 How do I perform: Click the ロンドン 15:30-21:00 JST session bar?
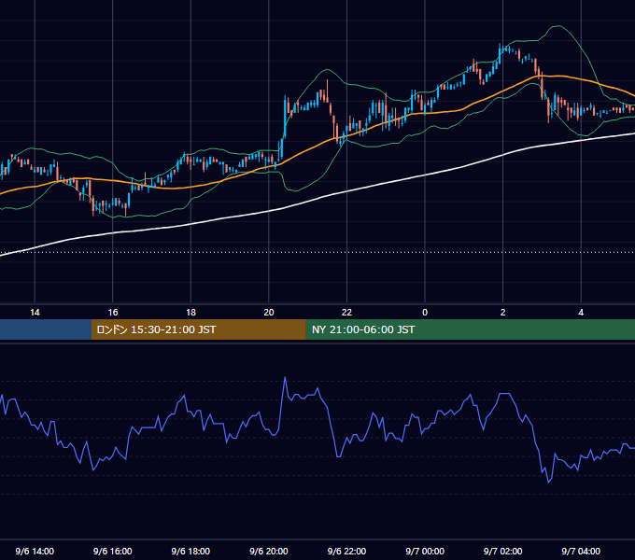coord(198,329)
